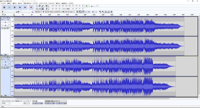The height and width of the screenshot is (108, 200).
Task: Open the snap mode dropdown
Action: (x=27, y=104)
